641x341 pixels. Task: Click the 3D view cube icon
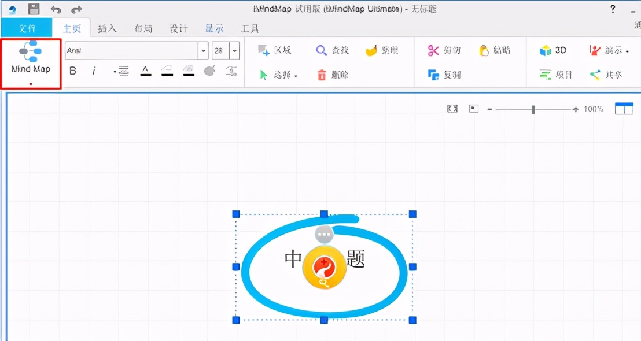[545, 51]
